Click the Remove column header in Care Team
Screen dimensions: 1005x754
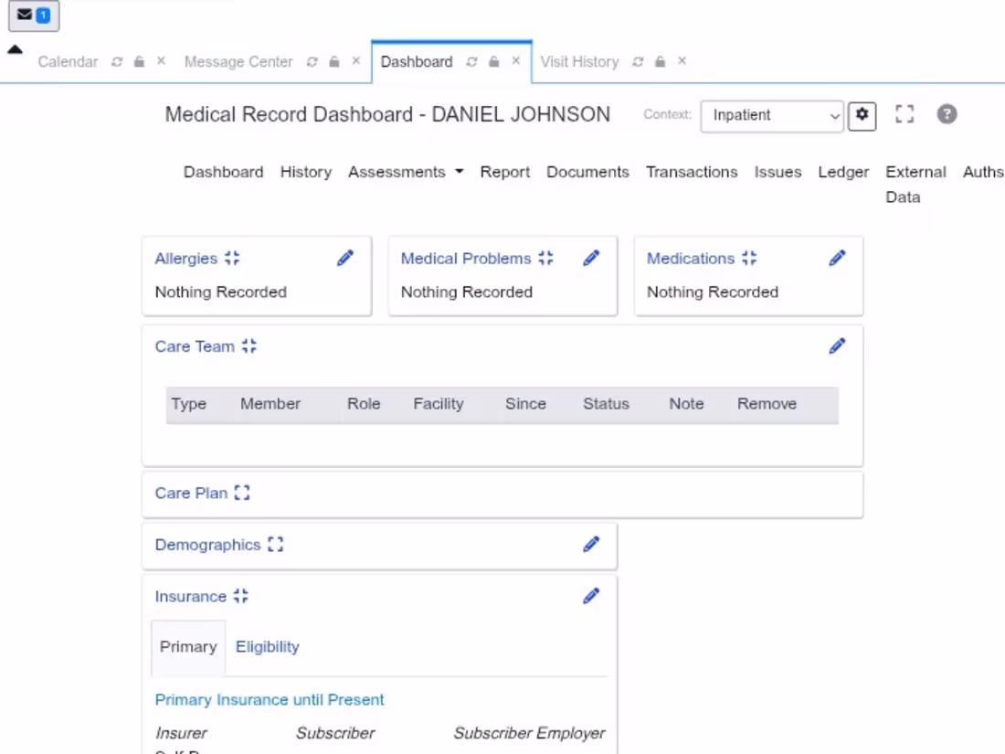767,404
